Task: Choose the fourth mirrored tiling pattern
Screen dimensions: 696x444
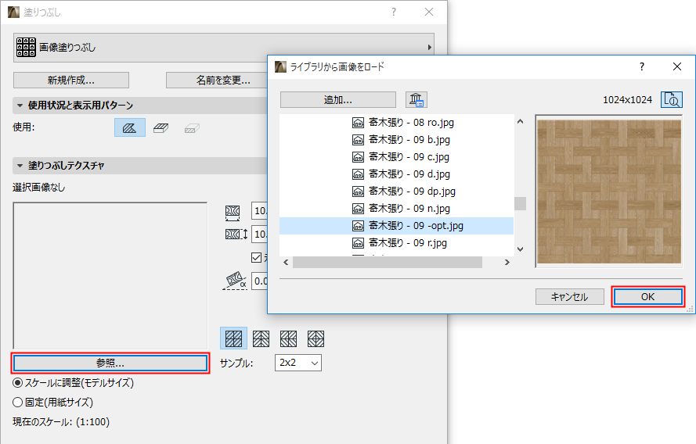Action: tap(316, 338)
